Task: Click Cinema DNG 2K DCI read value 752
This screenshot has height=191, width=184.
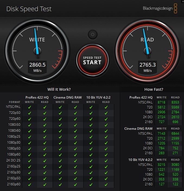Action: (176, 148)
